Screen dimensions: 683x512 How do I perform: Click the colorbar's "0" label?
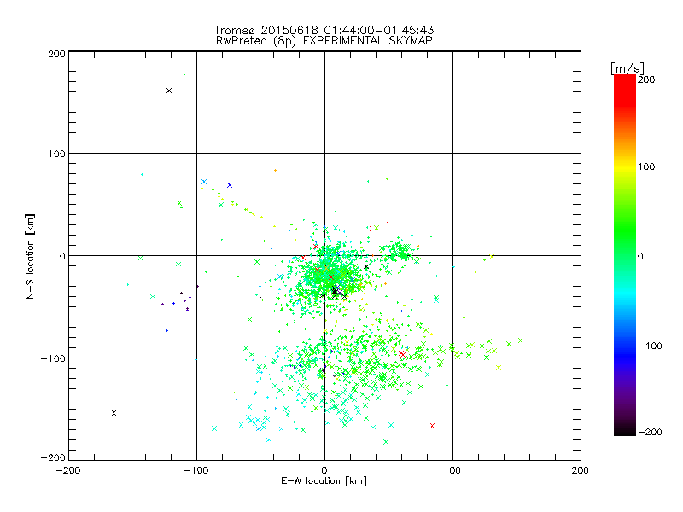(x=640, y=256)
